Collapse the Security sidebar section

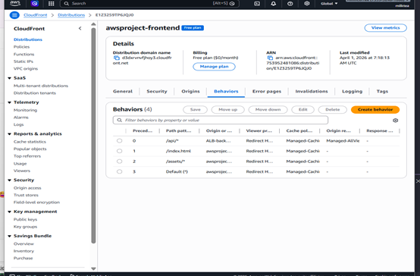click(9, 180)
